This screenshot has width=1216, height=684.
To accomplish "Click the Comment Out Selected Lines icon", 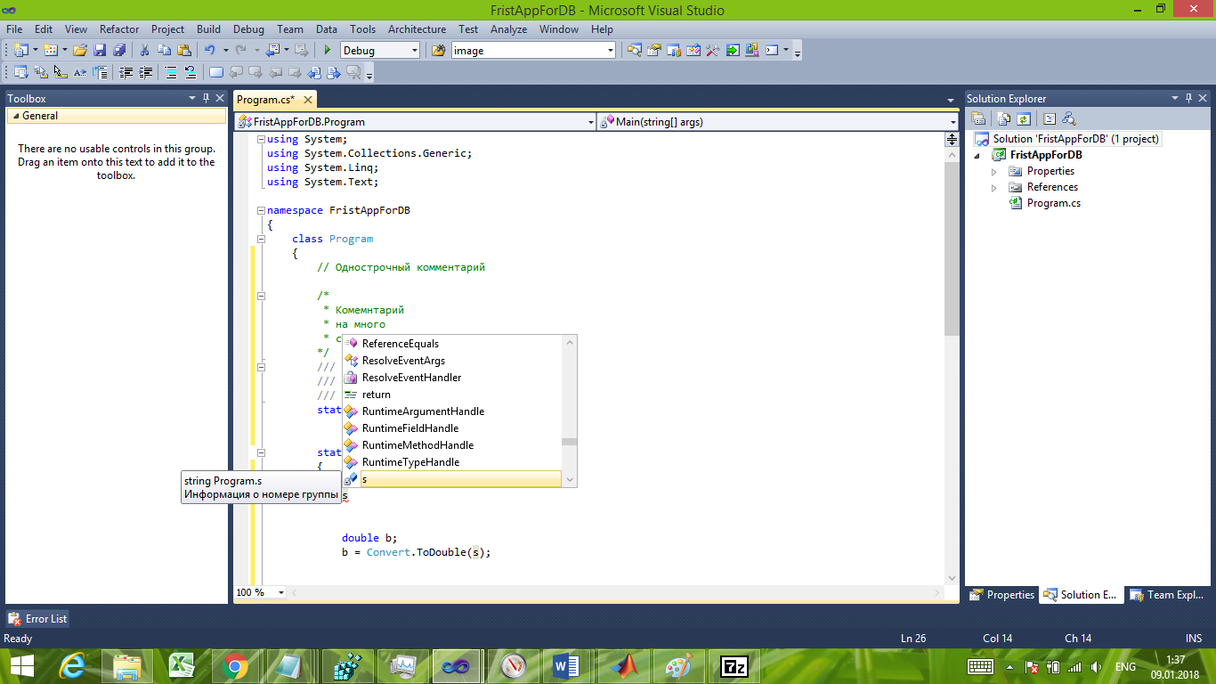I will click(x=169, y=72).
